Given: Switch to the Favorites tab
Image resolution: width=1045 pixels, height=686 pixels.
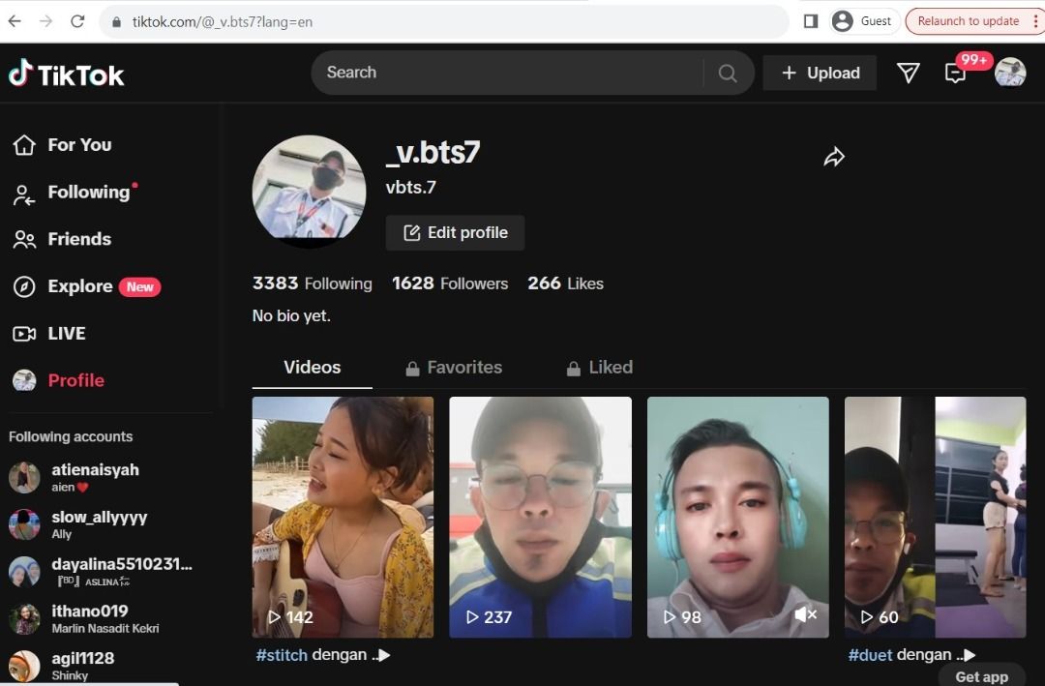Looking at the screenshot, I should (x=453, y=368).
